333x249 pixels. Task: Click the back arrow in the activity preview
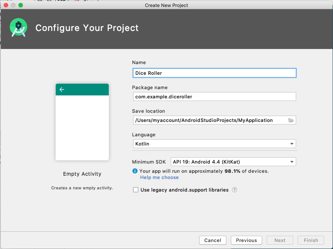pyautogui.click(x=62, y=90)
